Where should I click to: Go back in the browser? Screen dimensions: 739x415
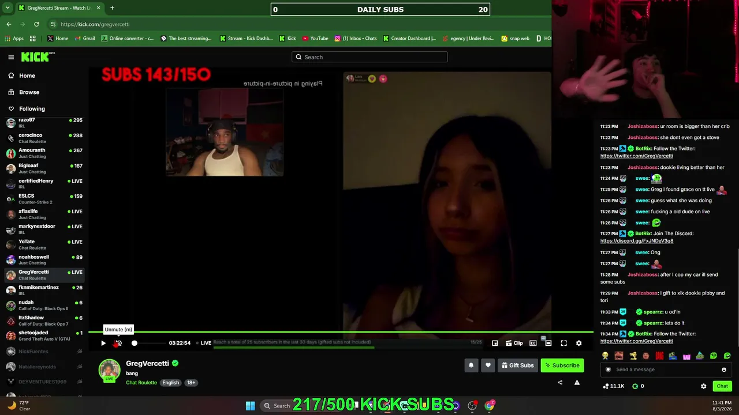[9, 24]
